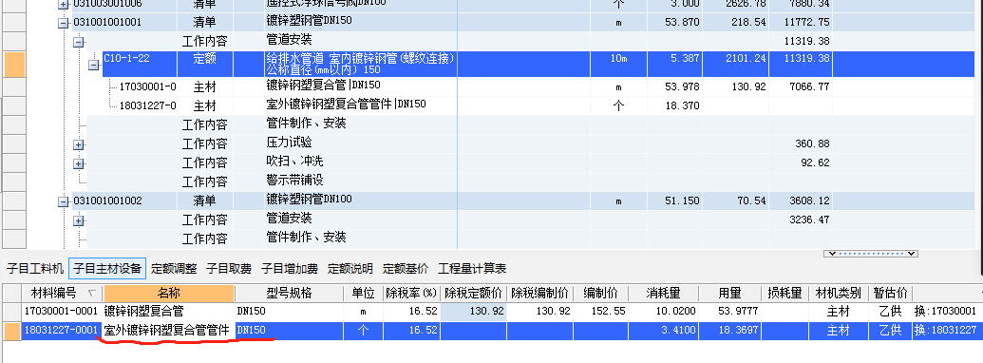Screen dimensions: 983x363
Task: Expand the 压力试验 work content row
Action: tap(79, 144)
